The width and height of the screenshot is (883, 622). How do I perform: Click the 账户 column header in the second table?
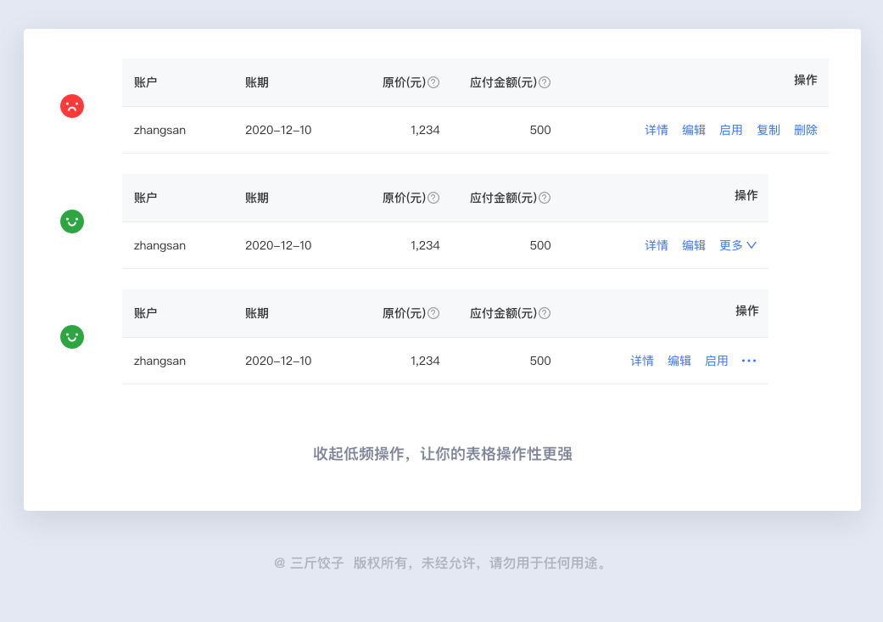145,199
